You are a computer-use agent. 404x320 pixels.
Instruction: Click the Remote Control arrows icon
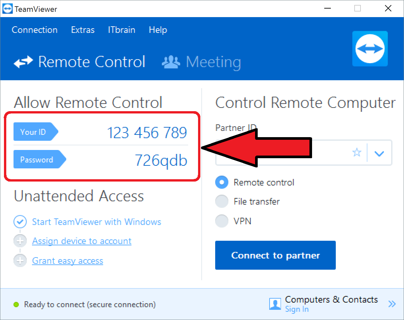(x=23, y=62)
